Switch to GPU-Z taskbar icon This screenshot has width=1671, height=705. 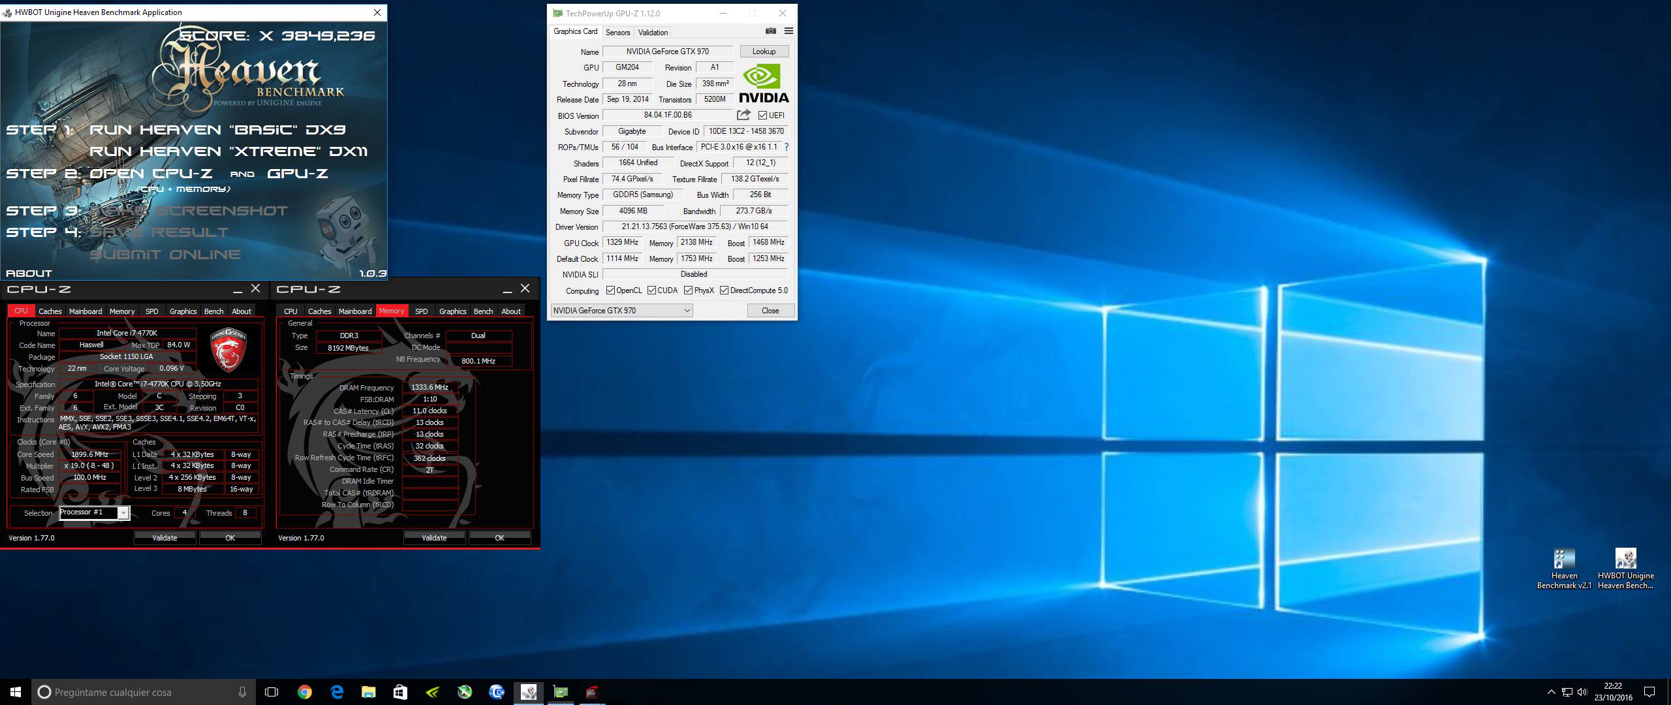(x=560, y=692)
